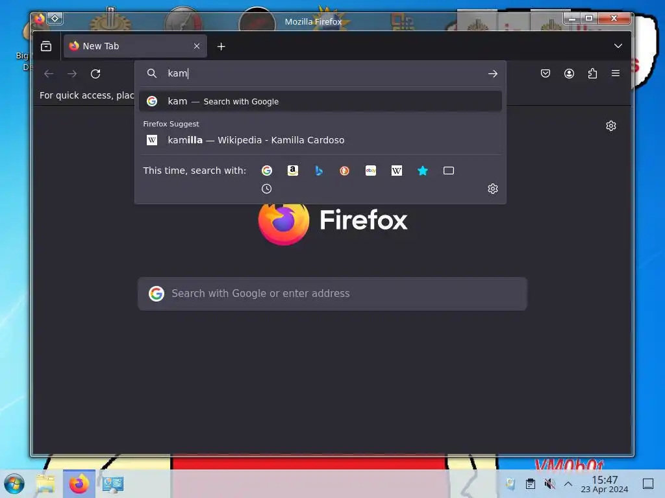Search this time with Wikipedia
This screenshot has width=665, height=498.
coord(397,171)
